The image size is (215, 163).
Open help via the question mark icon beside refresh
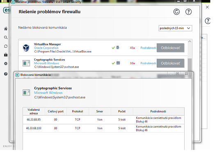point(188,12)
